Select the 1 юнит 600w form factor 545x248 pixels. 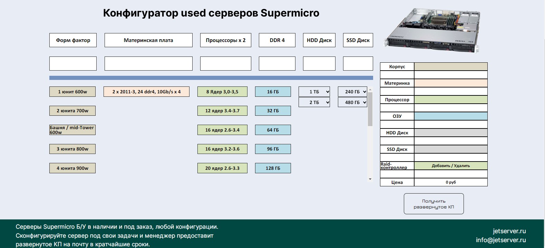tap(72, 92)
